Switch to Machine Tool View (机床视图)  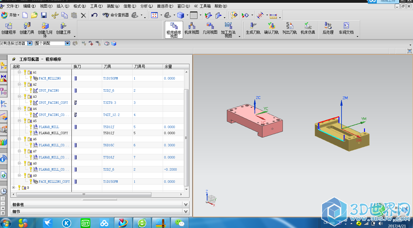(x=192, y=29)
